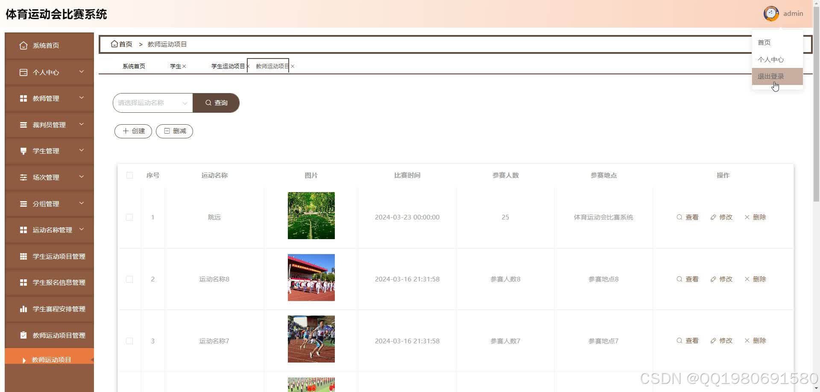Check the row 3 运动名称7 checkbox

coord(129,341)
